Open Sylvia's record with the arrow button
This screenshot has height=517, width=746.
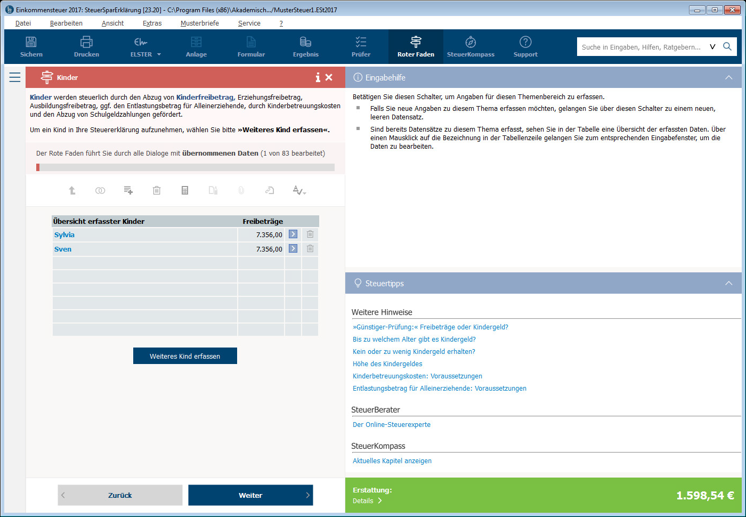[x=293, y=235]
